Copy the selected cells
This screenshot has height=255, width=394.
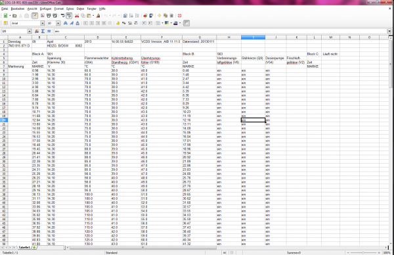(x=83, y=16)
